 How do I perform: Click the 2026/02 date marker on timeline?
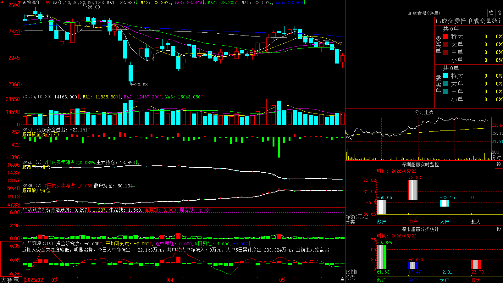pyautogui.click(x=34, y=280)
